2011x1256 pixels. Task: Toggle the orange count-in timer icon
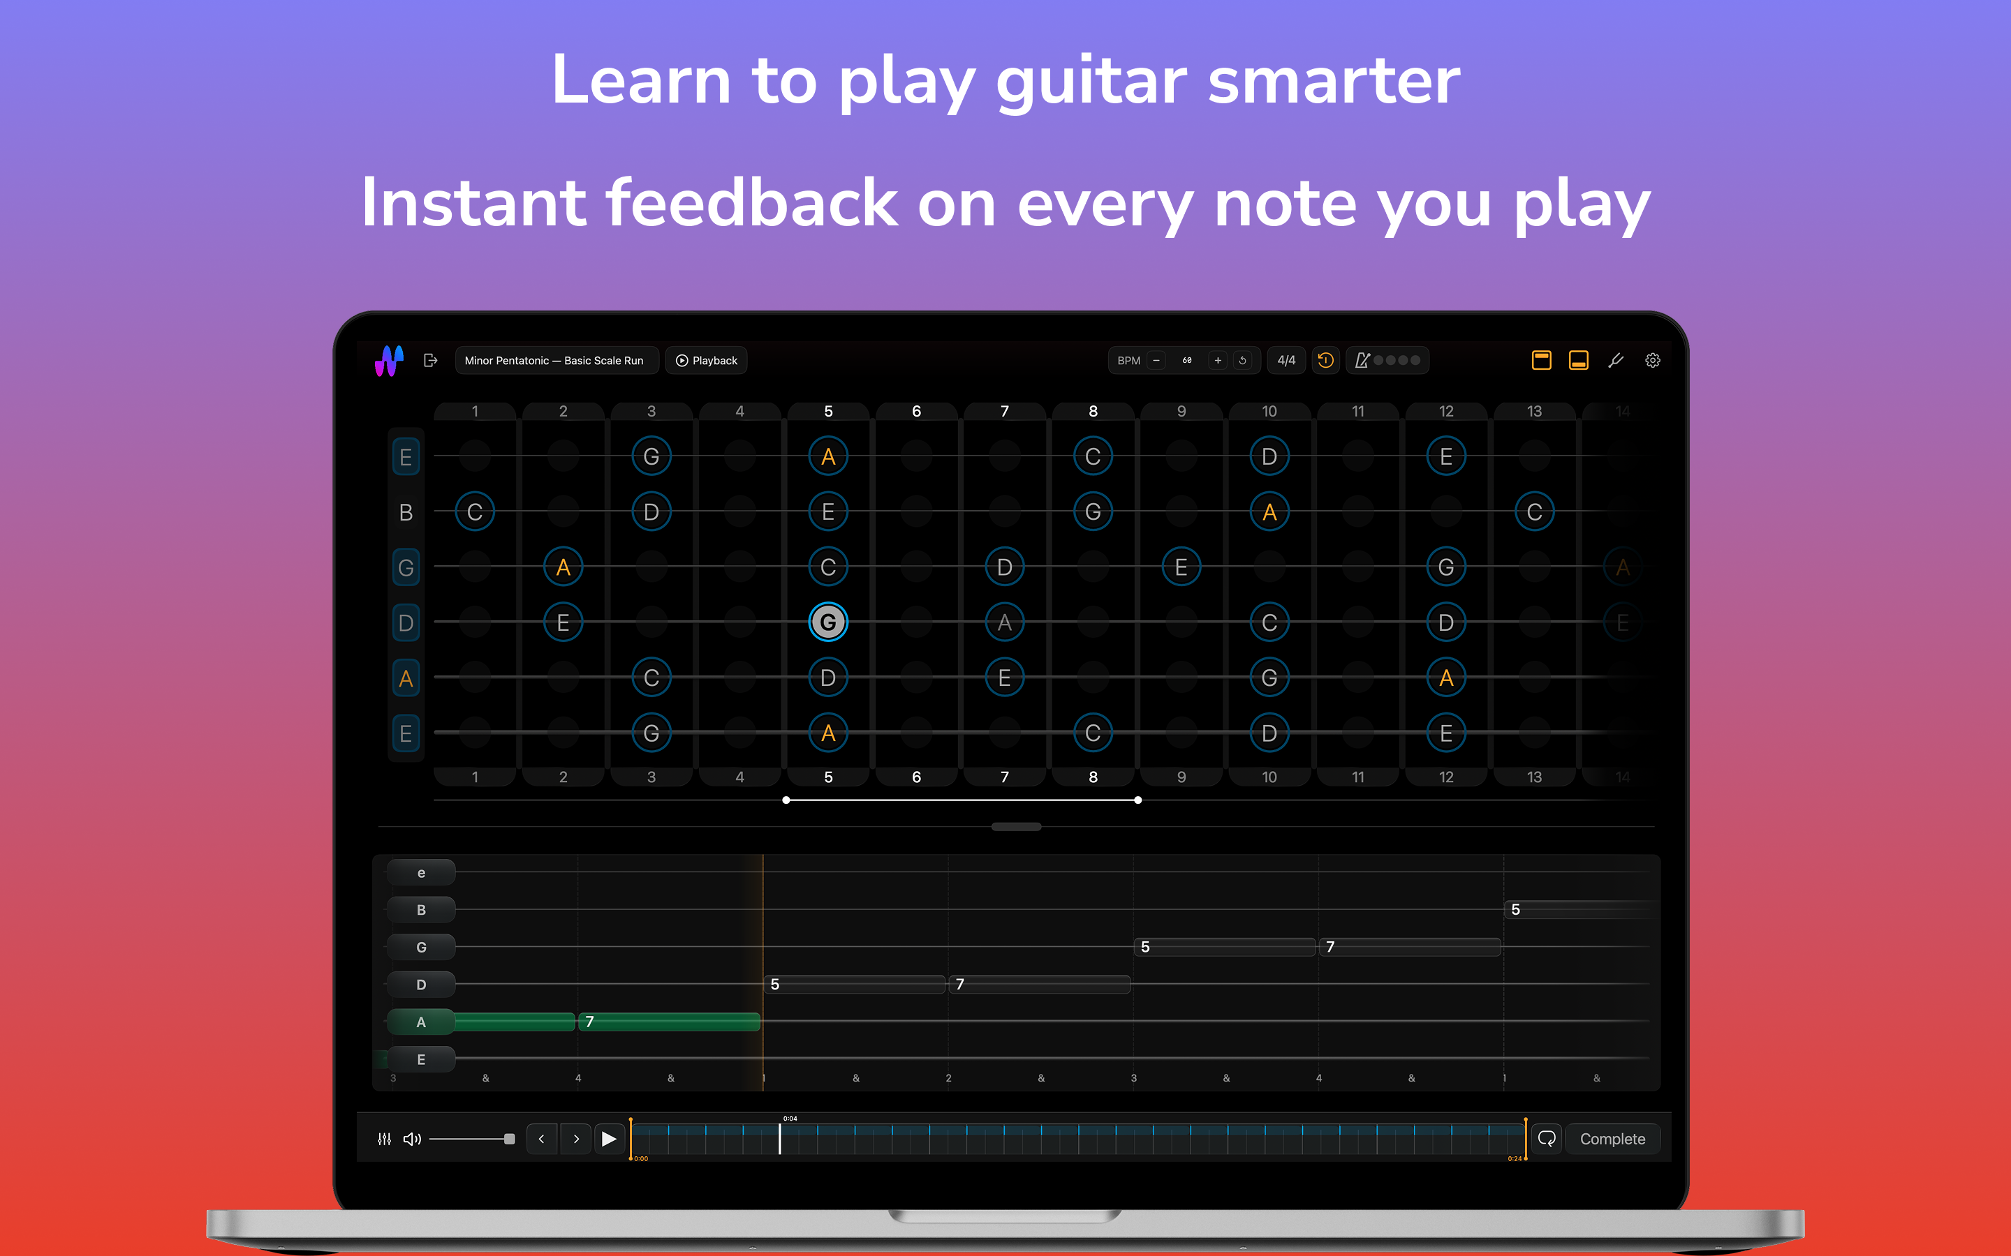click(1325, 361)
